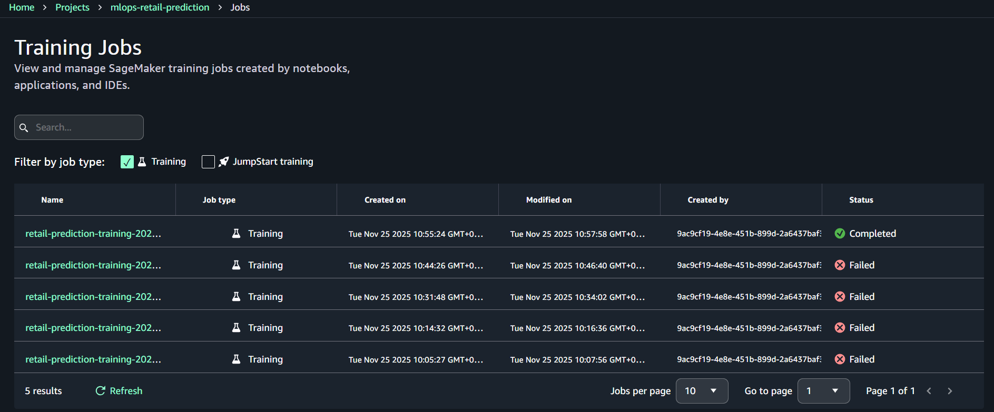
Task: Refresh the training jobs list
Action: 119,391
